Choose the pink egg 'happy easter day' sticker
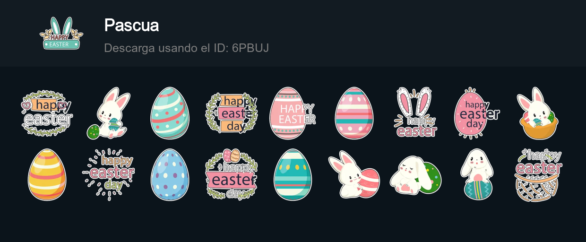The height and width of the screenshot is (242, 586). point(477,113)
